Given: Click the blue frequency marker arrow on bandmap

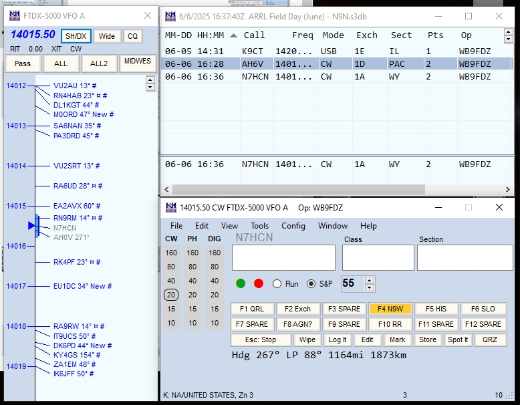Looking at the screenshot, I should pos(31,226).
